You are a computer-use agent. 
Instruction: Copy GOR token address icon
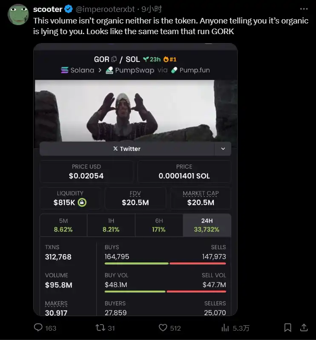pos(114,59)
